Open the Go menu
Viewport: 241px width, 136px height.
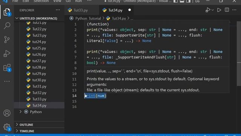[68, 1]
